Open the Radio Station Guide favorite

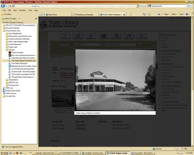pyautogui.click(x=12, y=91)
